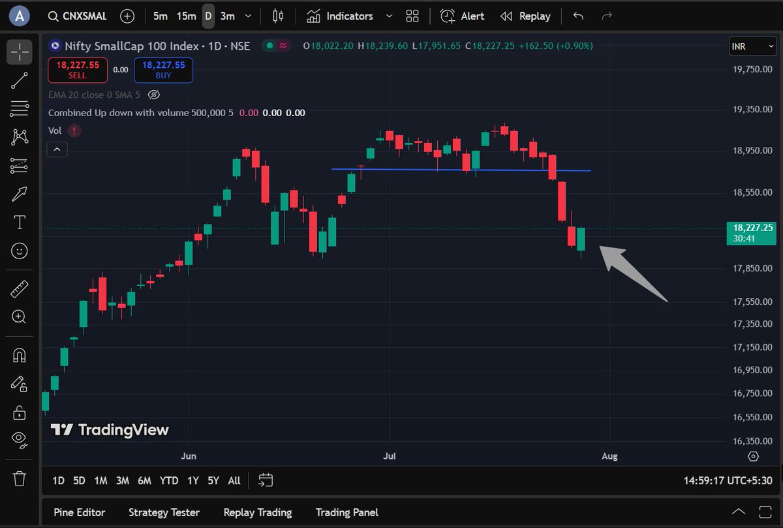783x528 pixels.
Task: Expand the Indicators dropdown arrow
Action: point(390,16)
